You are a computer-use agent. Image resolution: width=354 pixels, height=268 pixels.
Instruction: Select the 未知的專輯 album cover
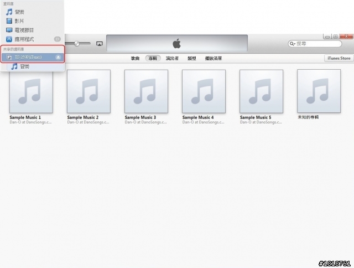click(x=319, y=91)
